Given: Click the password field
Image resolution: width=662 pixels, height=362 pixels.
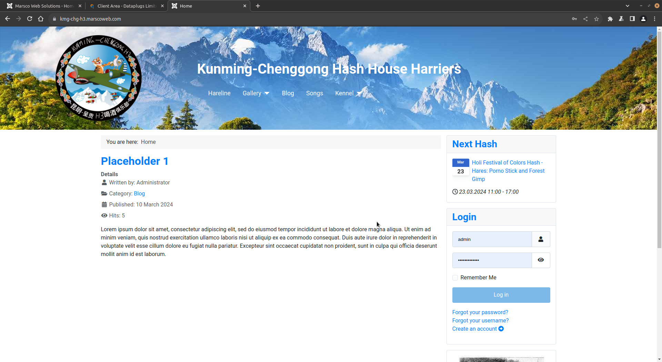Looking at the screenshot, I should pos(492,260).
